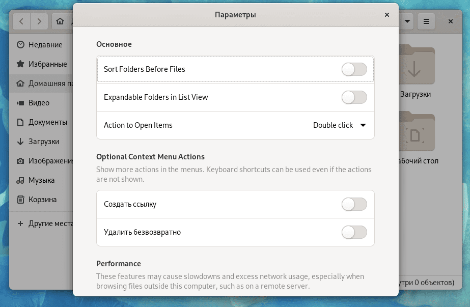Enable the Создать ссылку switch
This screenshot has width=470, height=307.
(x=354, y=204)
